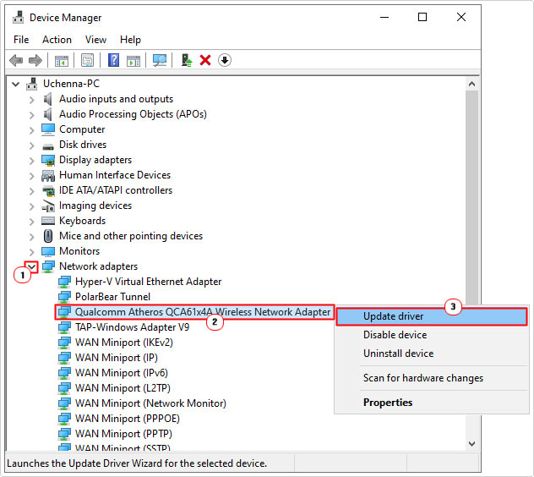Click the Computer monitor icon
Viewport: 534px width, 477px height.
48,129
